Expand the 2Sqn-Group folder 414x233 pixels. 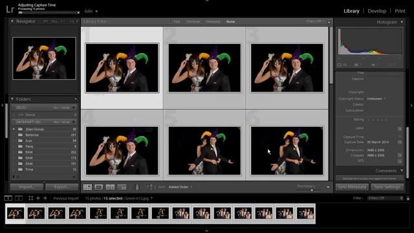pyautogui.click(x=14, y=129)
